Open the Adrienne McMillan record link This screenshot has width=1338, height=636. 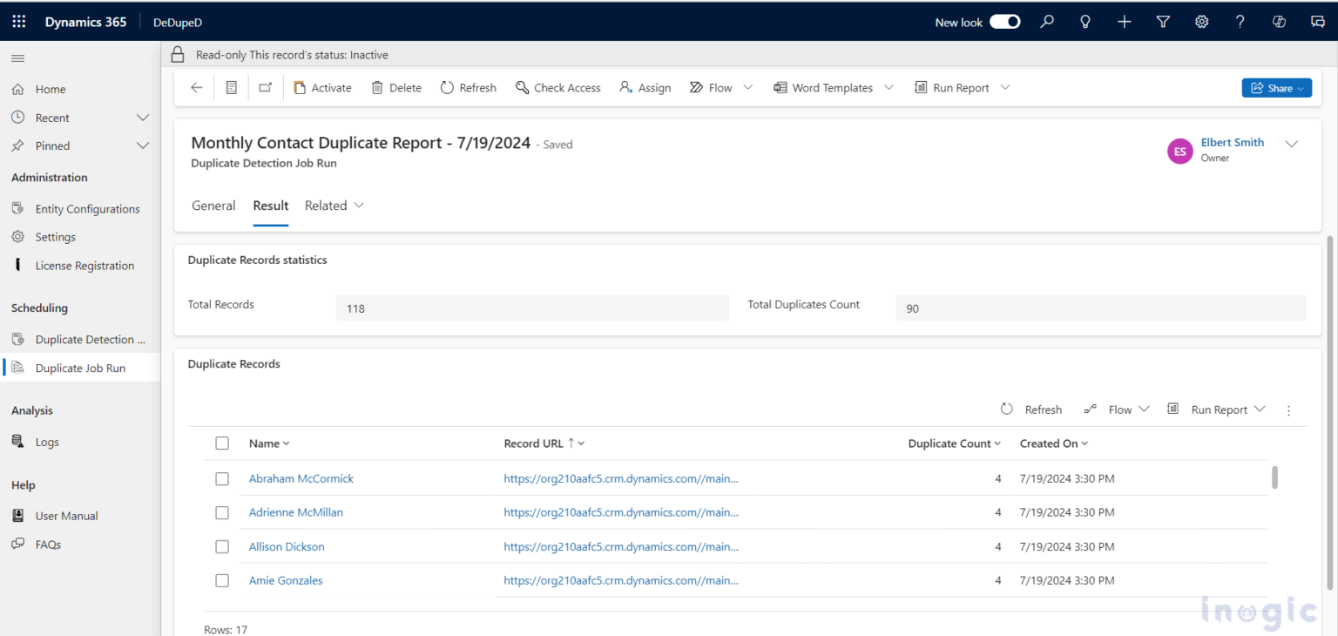click(x=295, y=512)
